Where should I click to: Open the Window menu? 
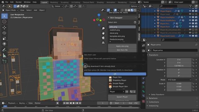coord(27,2)
